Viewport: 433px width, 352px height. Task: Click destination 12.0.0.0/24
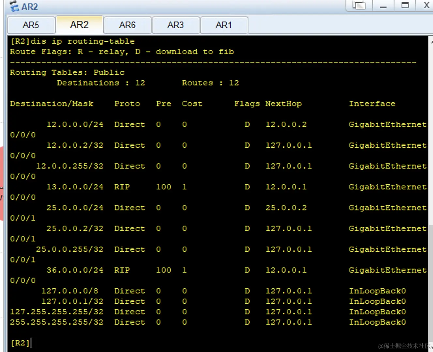pos(75,124)
